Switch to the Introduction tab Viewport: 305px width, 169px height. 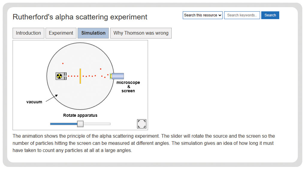(x=28, y=33)
